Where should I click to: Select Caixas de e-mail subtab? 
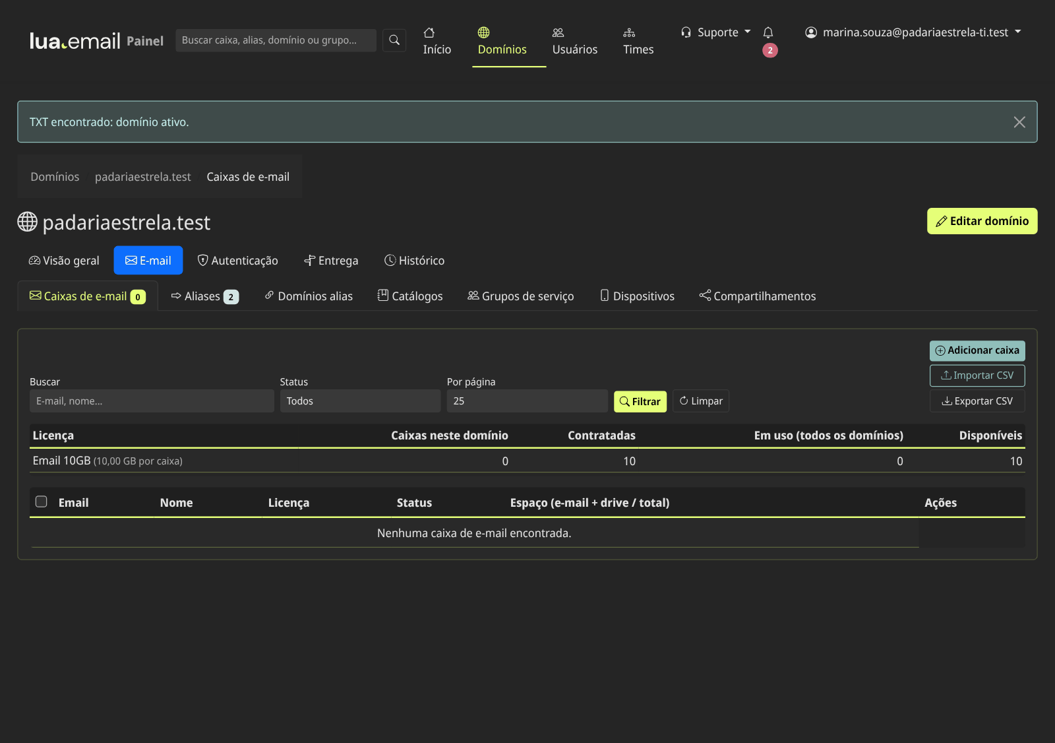pyautogui.click(x=88, y=296)
